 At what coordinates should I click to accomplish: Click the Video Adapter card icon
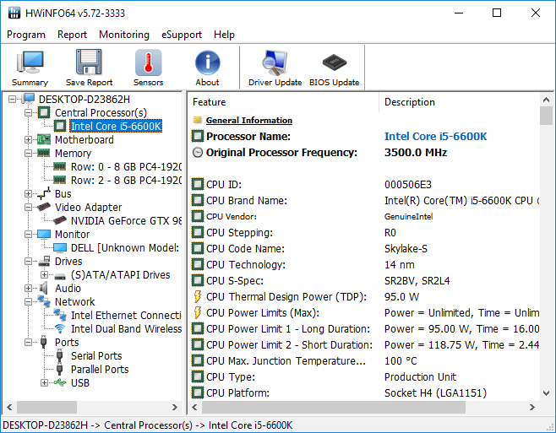[44, 207]
